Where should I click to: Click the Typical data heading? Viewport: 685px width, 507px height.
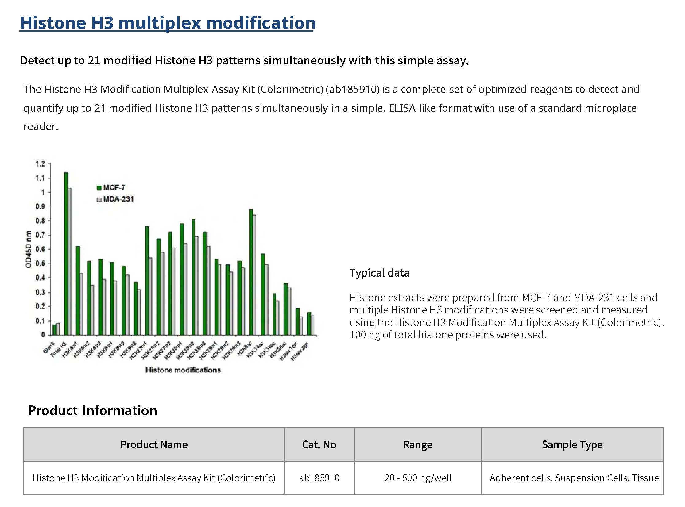(x=379, y=273)
